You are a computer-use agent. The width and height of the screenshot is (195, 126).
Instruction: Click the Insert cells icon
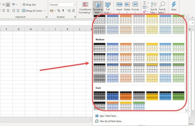pos(119,5)
